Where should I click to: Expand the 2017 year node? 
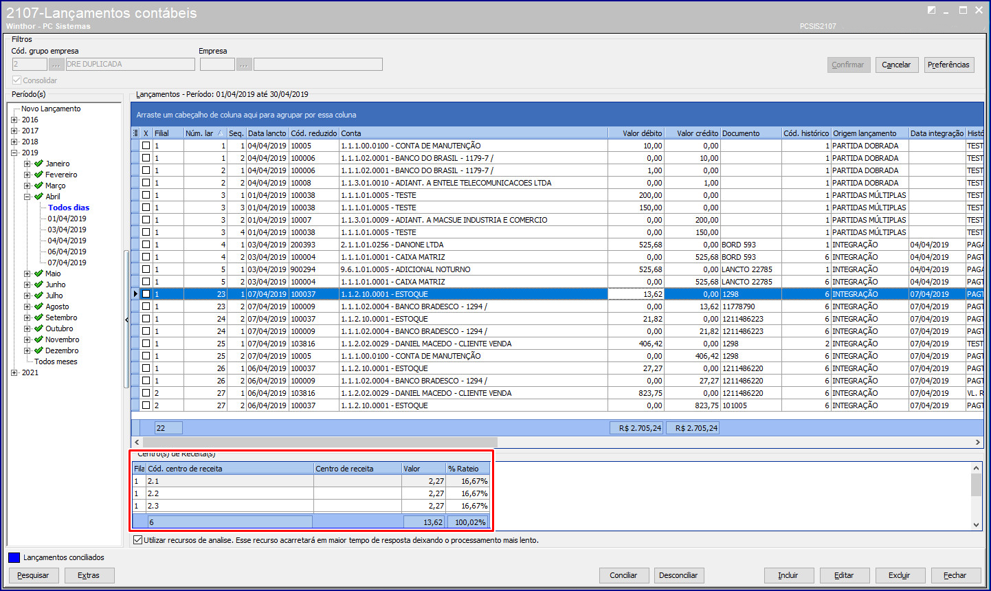tap(14, 131)
